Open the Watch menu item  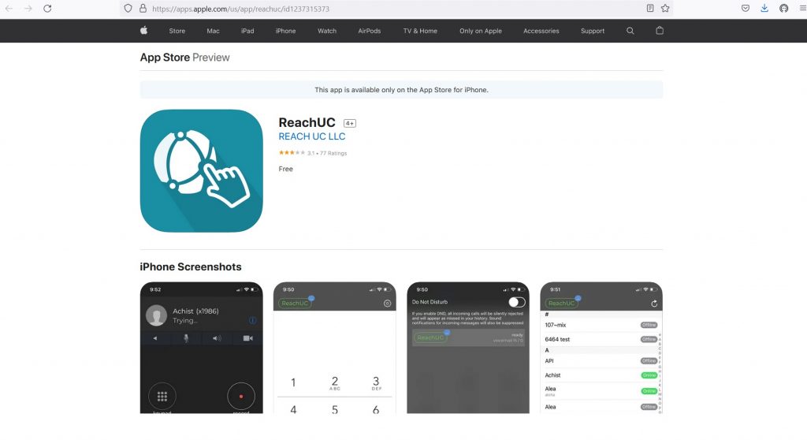pyautogui.click(x=327, y=31)
